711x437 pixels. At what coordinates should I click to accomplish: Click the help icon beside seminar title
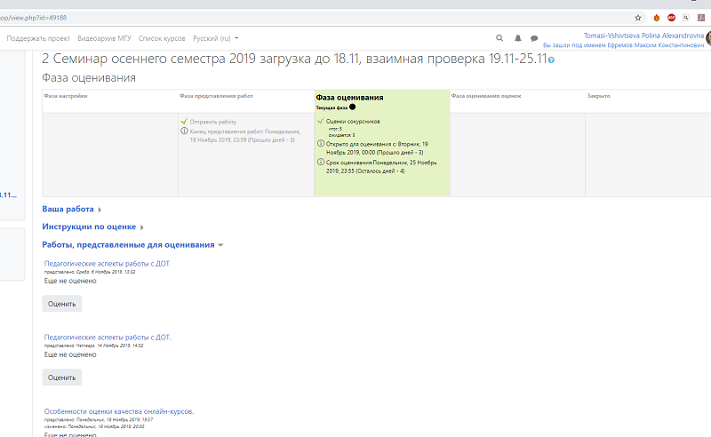coord(552,60)
